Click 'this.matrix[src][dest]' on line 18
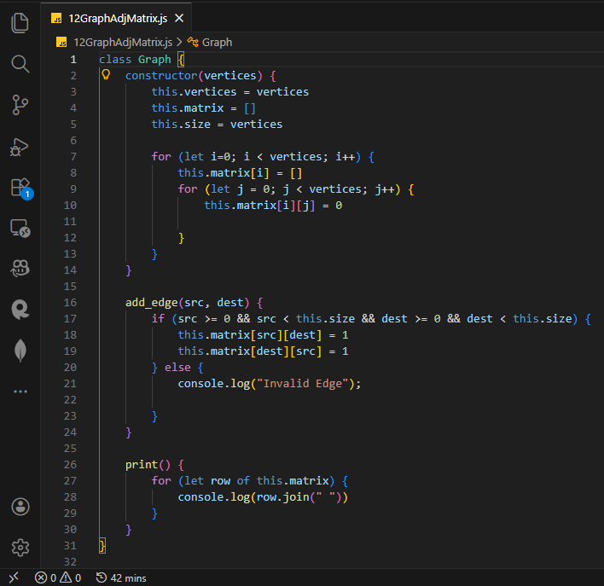The width and height of the screenshot is (604, 586). [250, 335]
